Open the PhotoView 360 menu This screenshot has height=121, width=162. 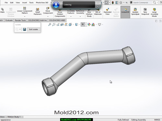coord(42,3)
